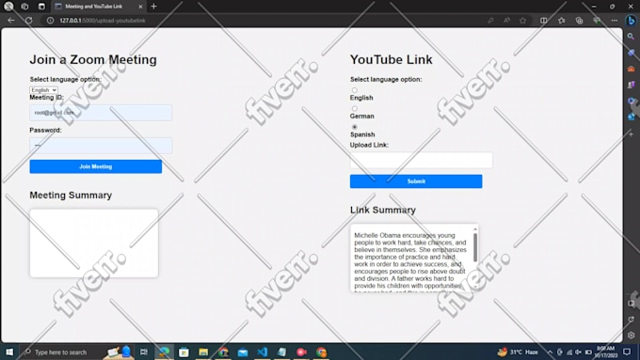Viewport: 640px width, 360px height.
Task: Open Browser essentials heart icon
Action: [597, 21]
